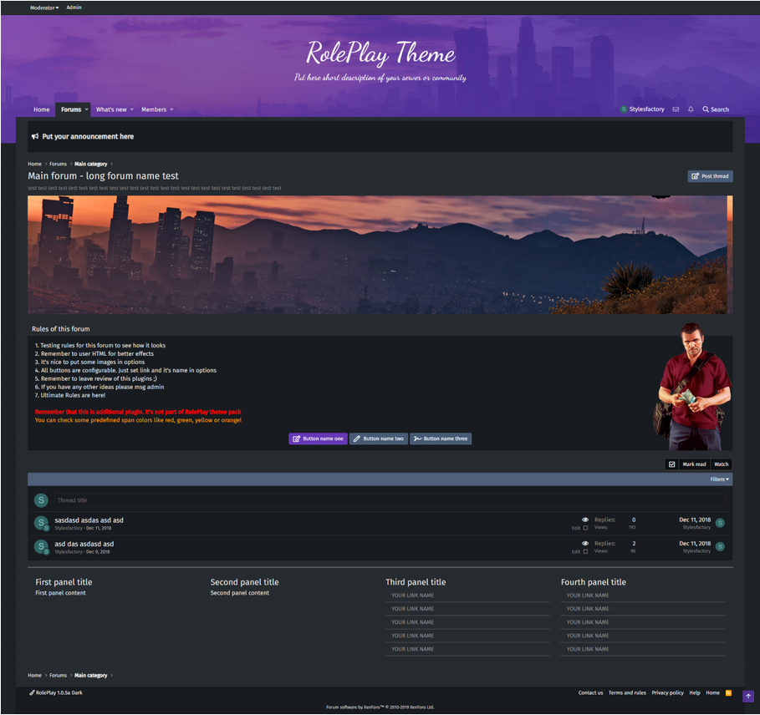Click the 'Put your announcement here' notice text

point(88,136)
